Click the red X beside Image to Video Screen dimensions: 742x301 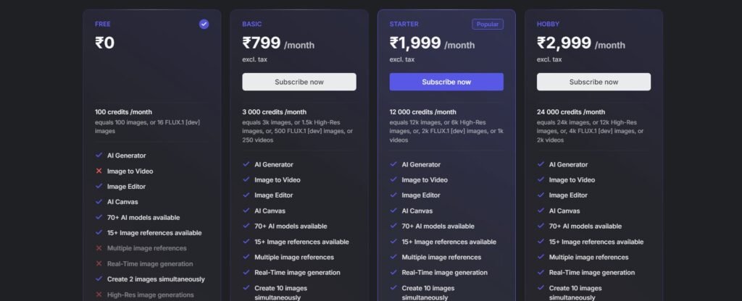coord(99,171)
